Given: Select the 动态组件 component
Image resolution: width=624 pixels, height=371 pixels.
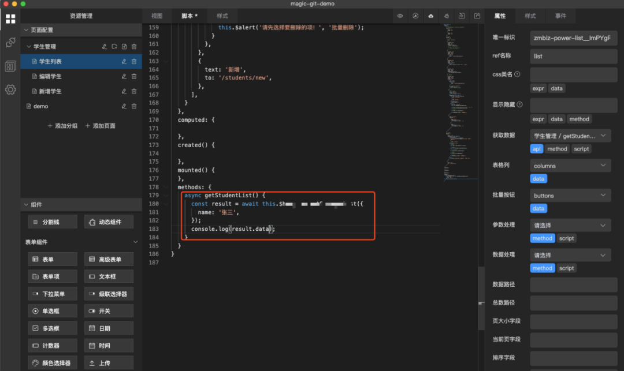Looking at the screenshot, I should pos(109,222).
